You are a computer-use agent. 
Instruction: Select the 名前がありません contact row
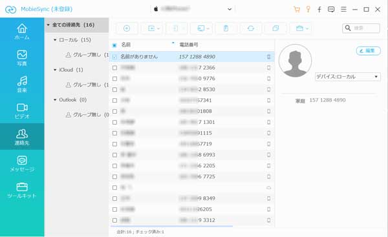pos(192,57)
